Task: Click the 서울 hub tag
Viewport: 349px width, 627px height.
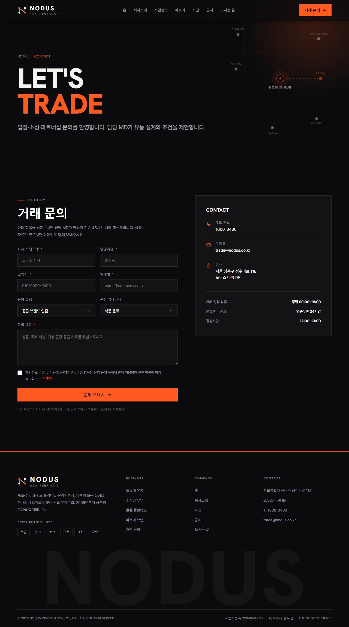Action: coord(24,532)
